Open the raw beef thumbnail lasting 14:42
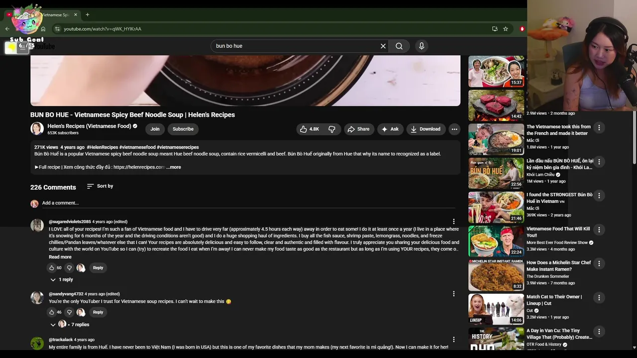Image resolution: width=637 pixels, height=358 pixels. [496, 105]
